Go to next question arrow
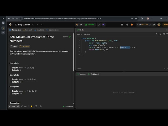The height and width of the screenshot is (126, 168). pyautogui.click(x=37, y=24)
